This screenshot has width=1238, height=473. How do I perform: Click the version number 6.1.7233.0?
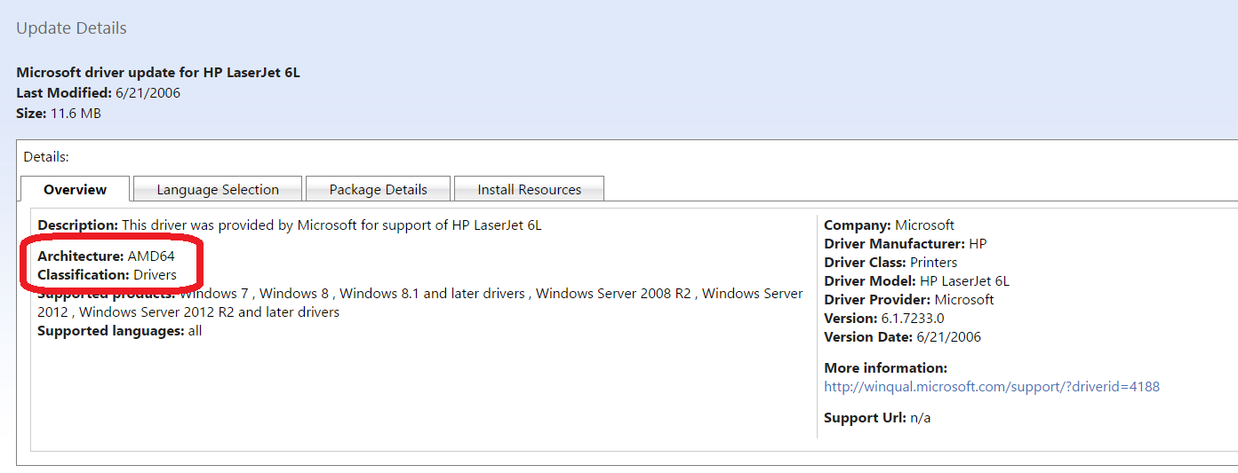[913, 319]
